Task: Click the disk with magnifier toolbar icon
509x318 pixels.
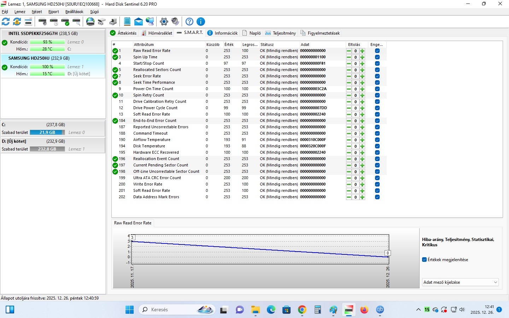Action: tap(77, 22)
